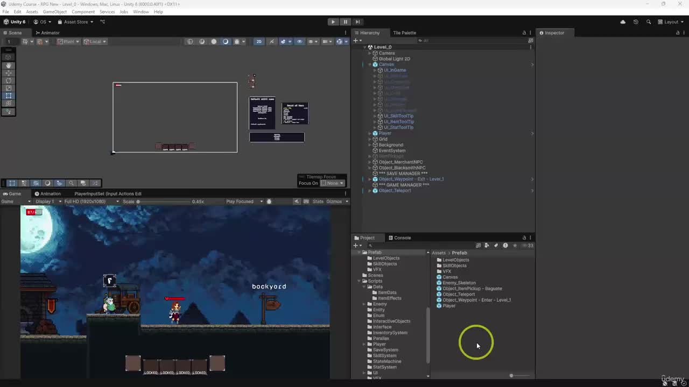Click the Project search field
Screen dimensions: 689x387
click(x=420, y=245)
